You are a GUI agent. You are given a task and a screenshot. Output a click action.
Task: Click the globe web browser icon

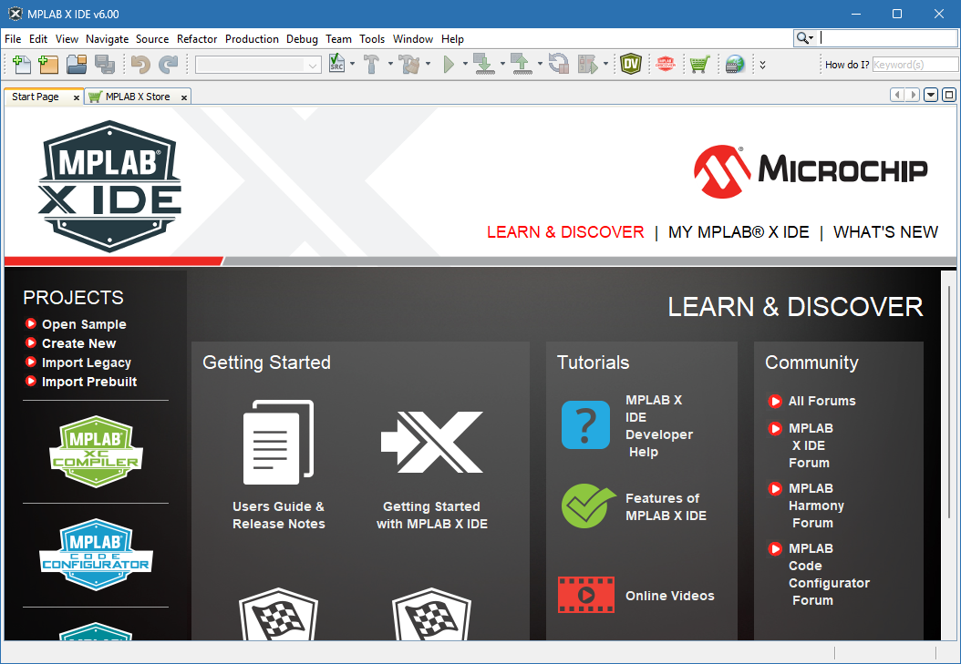735,64
